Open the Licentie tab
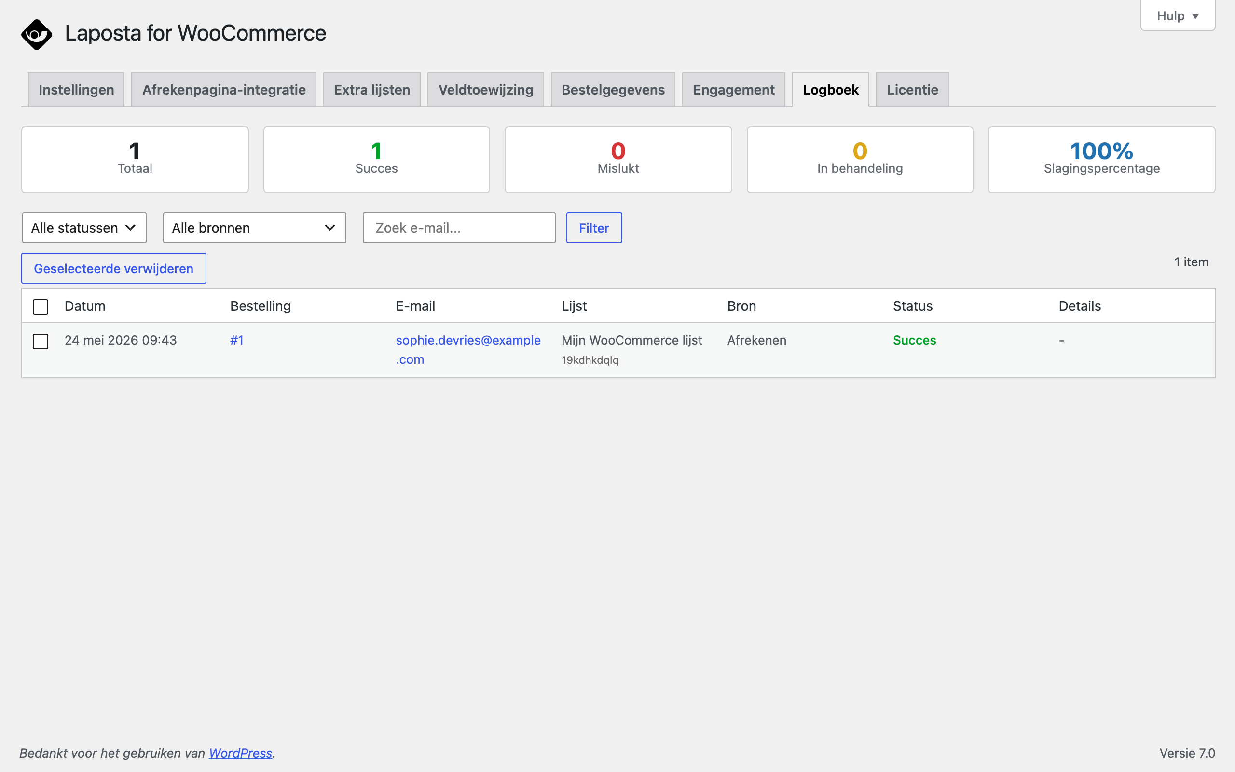The height and width of the screenshot is (772, 1235). tap(912, 90)
